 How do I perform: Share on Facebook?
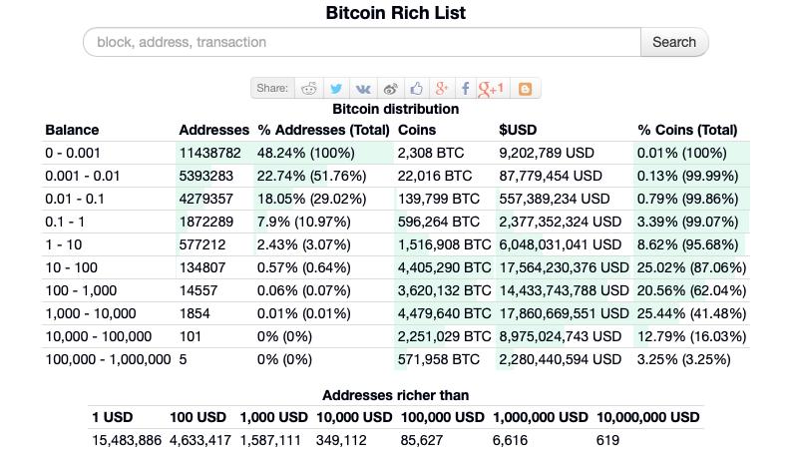[466, 88]
